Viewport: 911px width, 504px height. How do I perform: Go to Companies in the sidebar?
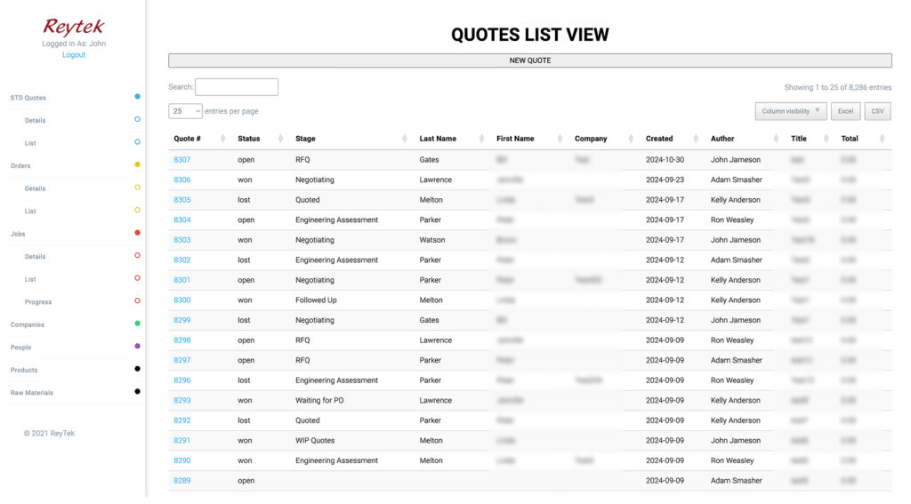(28, 324)
